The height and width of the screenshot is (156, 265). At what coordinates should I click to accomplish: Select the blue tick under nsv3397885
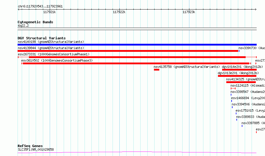pos(242,126)
